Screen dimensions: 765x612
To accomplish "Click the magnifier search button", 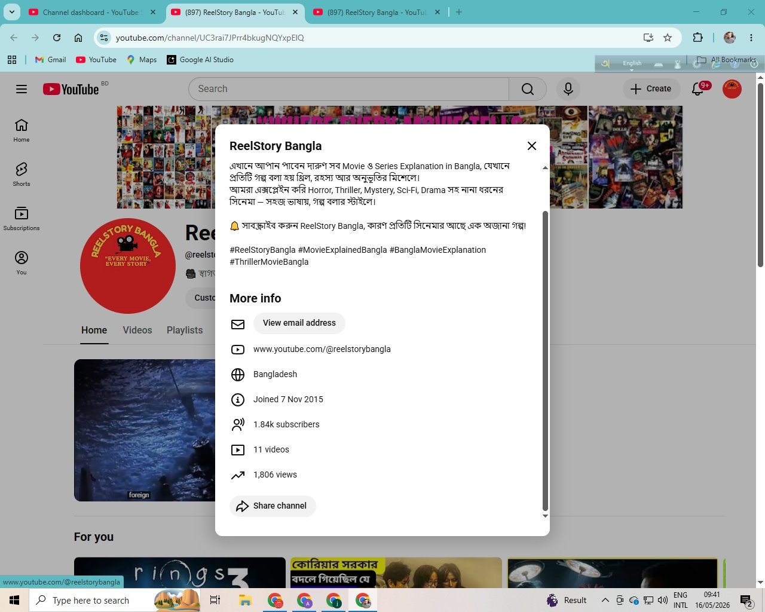I will (x=528, y=89).
